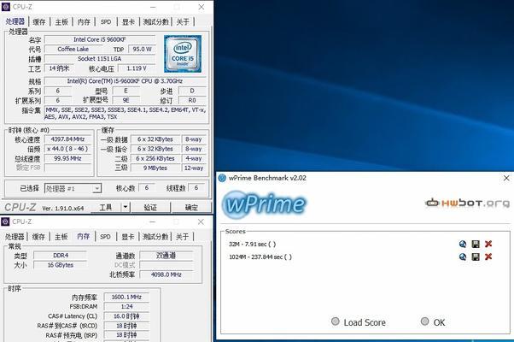Click the 1.119 V core voltage value
The height and width of the screenshot is (342, 514).
click(137, 68)
